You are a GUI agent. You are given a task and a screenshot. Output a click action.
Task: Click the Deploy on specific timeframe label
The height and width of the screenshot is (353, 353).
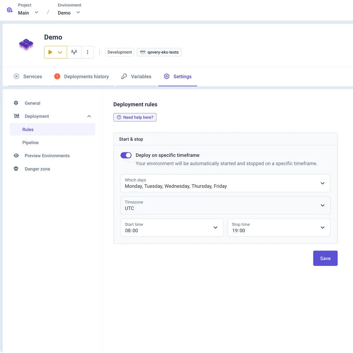(x=167, y=155)
